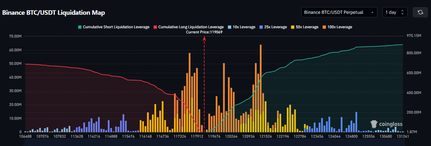This screenshot has width=431, height=146.
Task: Click the 975.15M right axis label
Action: pyautogui.click(x=413, y=36)
